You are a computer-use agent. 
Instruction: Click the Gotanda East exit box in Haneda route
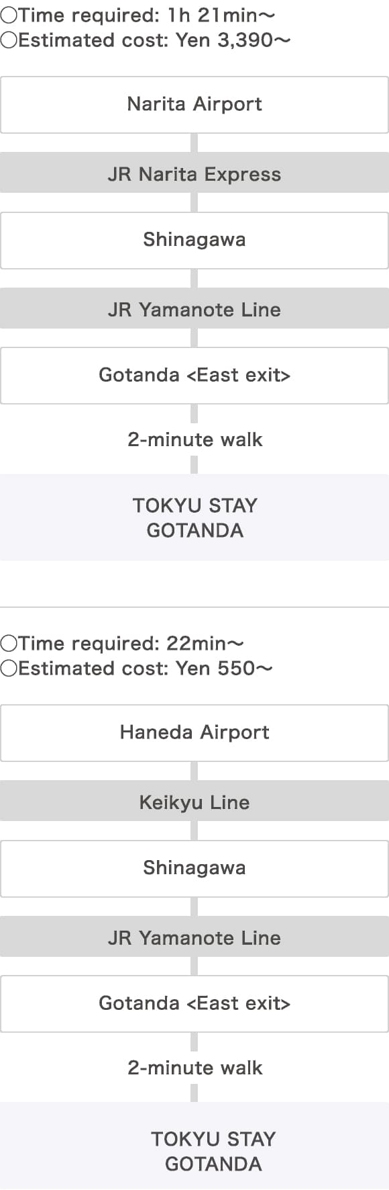194,1004
